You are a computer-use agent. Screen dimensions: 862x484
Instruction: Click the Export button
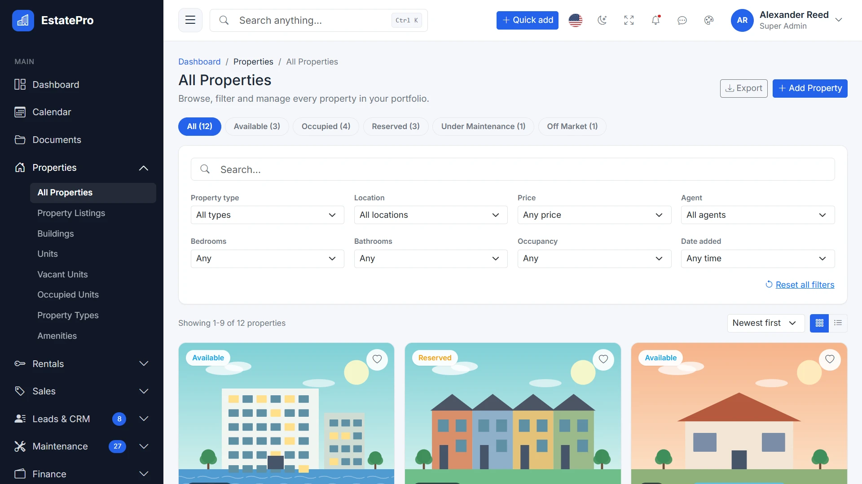click(x=743, y=88)
